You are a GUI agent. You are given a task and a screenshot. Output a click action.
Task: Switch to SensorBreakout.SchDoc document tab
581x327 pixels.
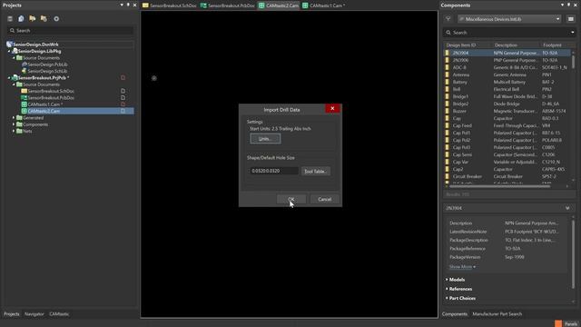(x=170, y=5)
